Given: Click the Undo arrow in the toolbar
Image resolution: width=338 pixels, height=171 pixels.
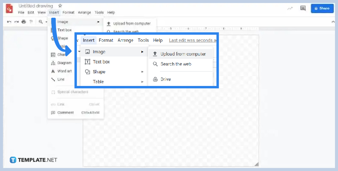Looking at the screenshot, I should pyautogui.click(x=9, y=22).
